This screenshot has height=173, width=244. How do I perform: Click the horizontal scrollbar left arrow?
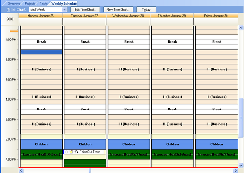pyautogui.click(x=21, y=171)
